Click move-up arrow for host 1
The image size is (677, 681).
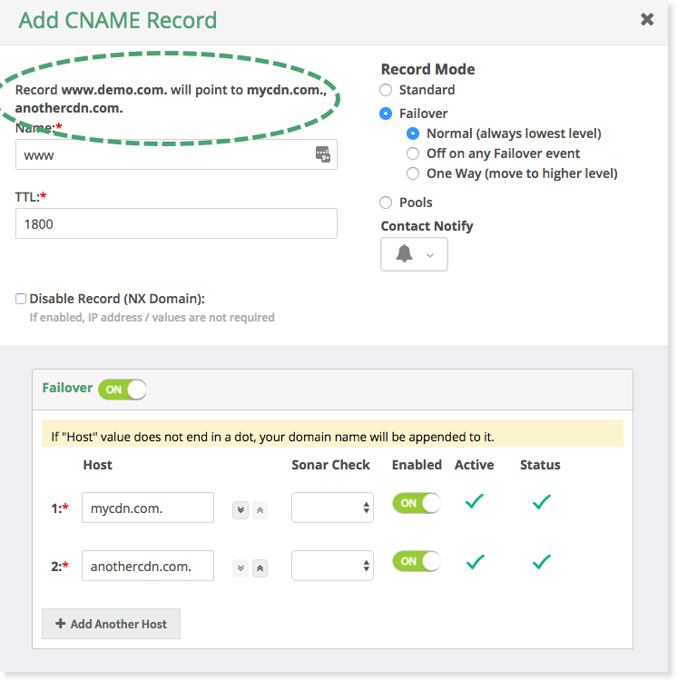(x=260, y=510)
